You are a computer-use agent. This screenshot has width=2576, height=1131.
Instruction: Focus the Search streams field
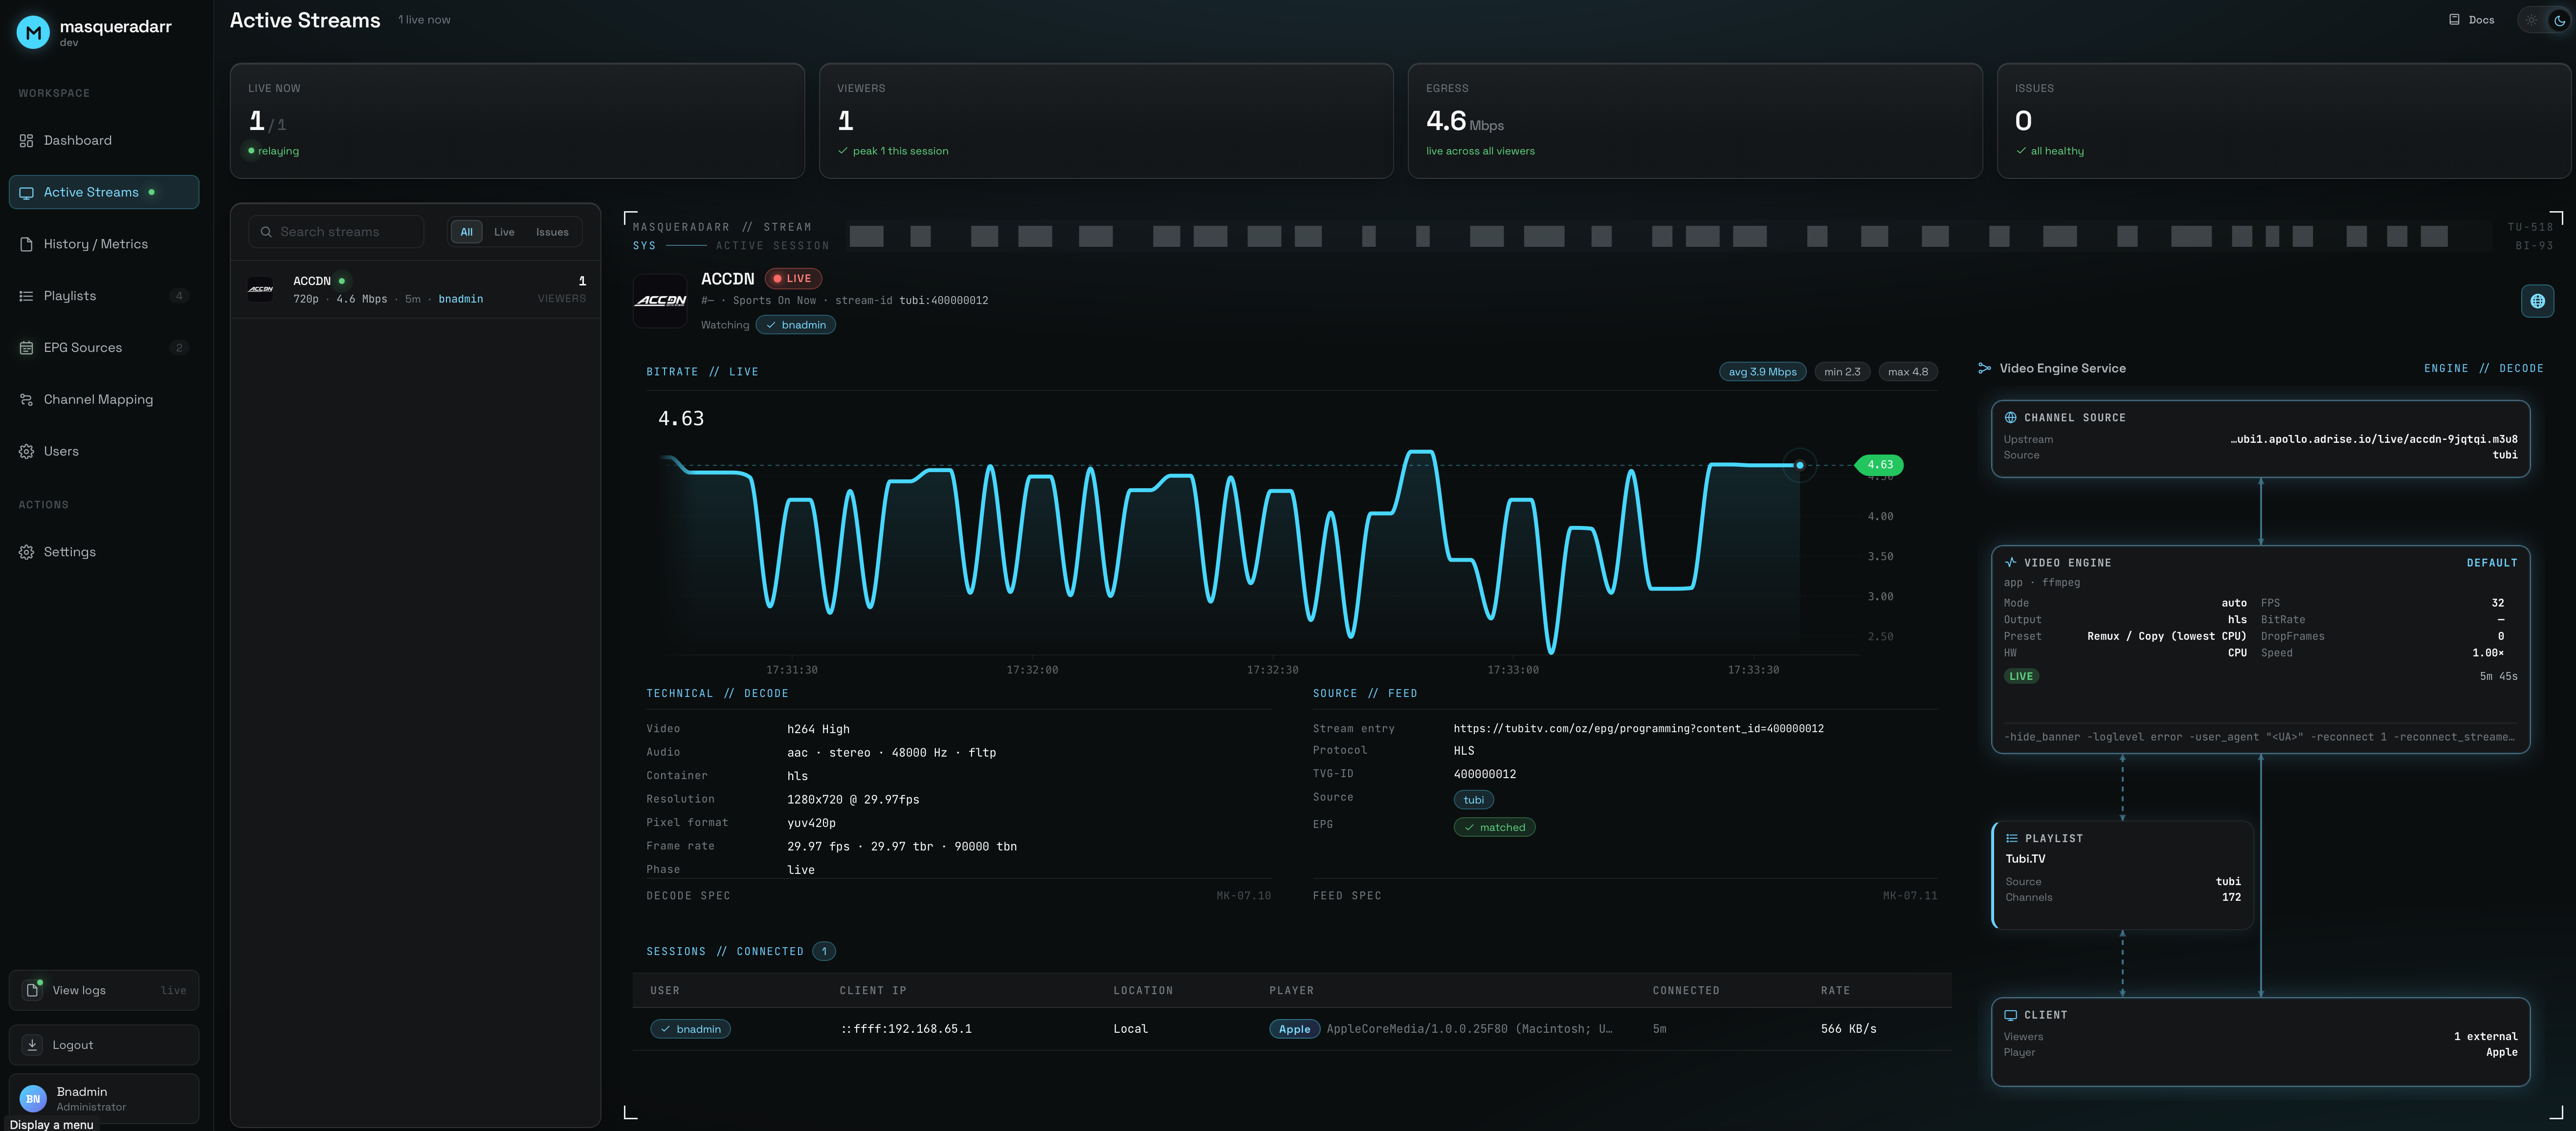pyautogui.click(x=337, y=232)
